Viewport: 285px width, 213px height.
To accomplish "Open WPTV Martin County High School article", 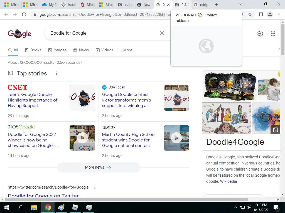I will pos(129,140).
